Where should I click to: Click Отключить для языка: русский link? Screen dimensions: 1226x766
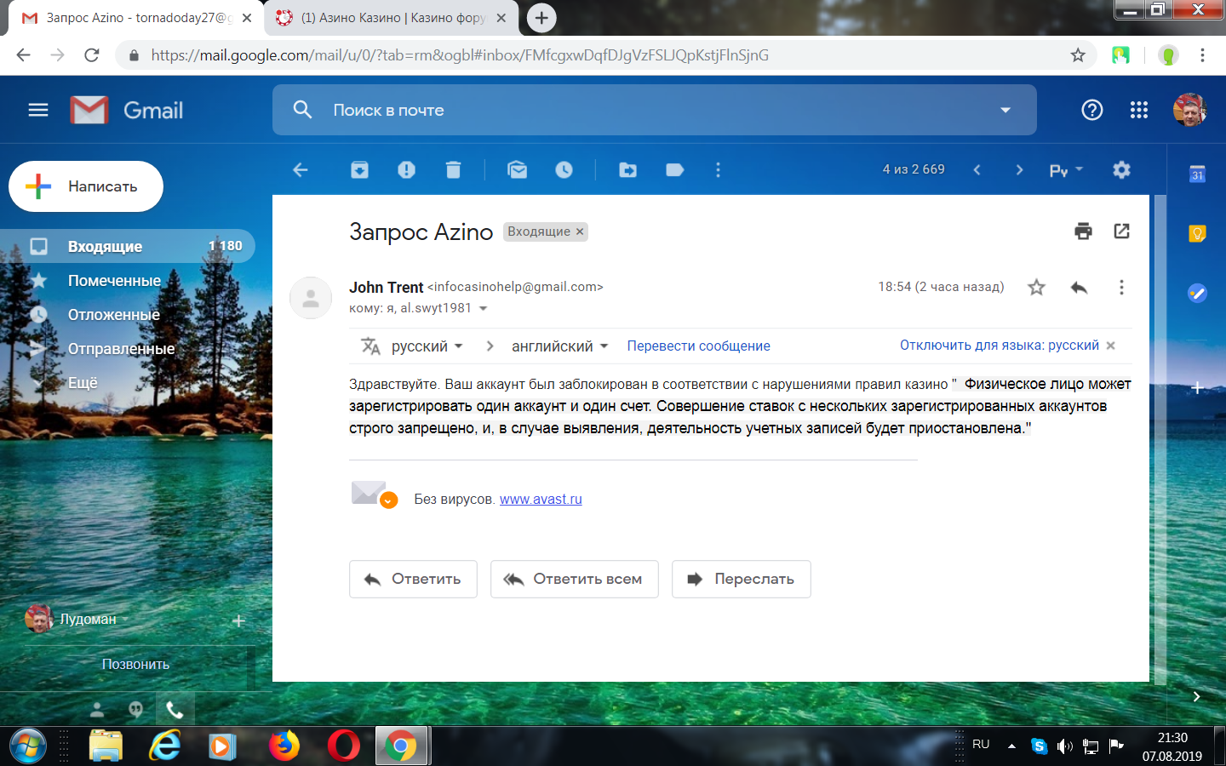pos(1000,346)
